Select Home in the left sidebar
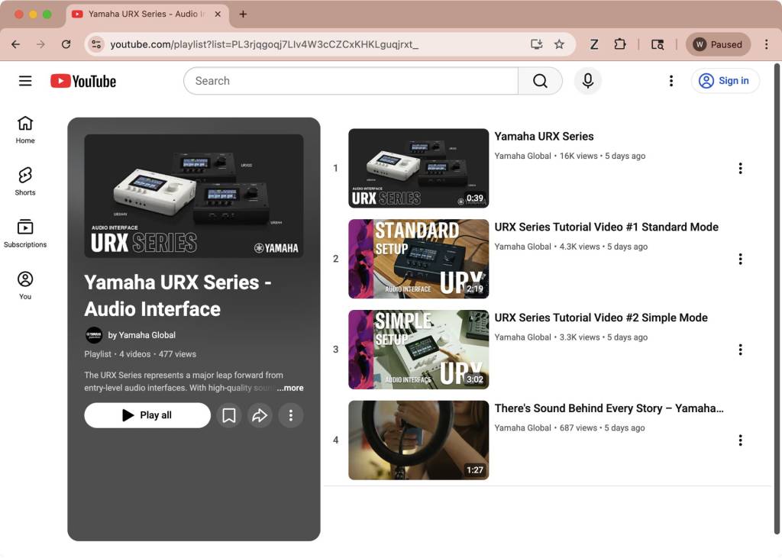Image resolution: width=782 pixels, height=558 pixels. pos(25,130)
